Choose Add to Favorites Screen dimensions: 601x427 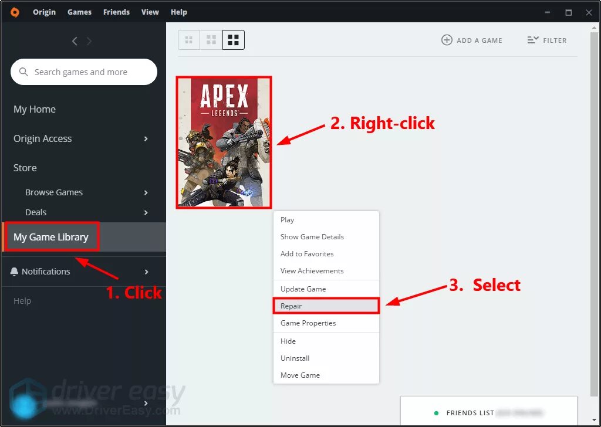pos(326,254)
